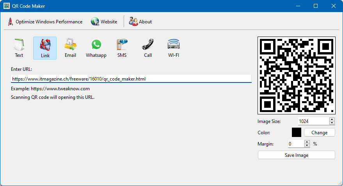Viewport: 343px width, 186px height.
Task: Click the 'Image Size:' label
Action: coord(269,121)
